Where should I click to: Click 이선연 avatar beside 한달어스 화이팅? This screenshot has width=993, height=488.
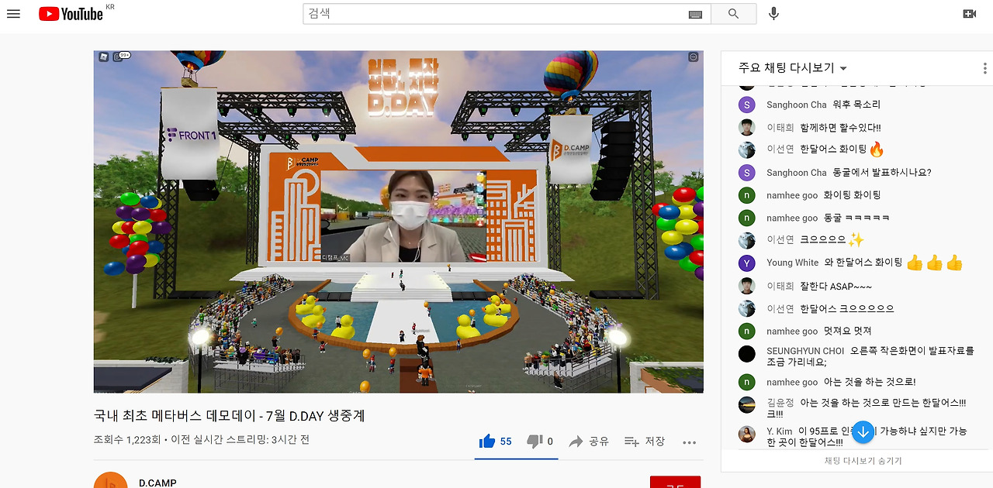[747, 149]
